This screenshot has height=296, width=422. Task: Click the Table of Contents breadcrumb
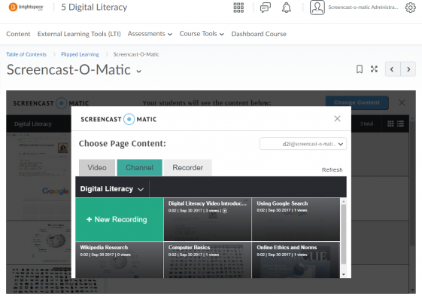(x=26, y=54)
